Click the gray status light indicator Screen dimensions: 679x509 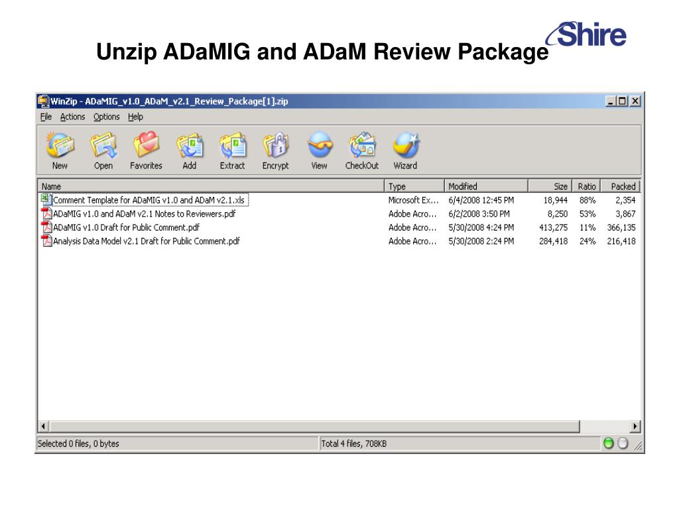click(623, 443)
